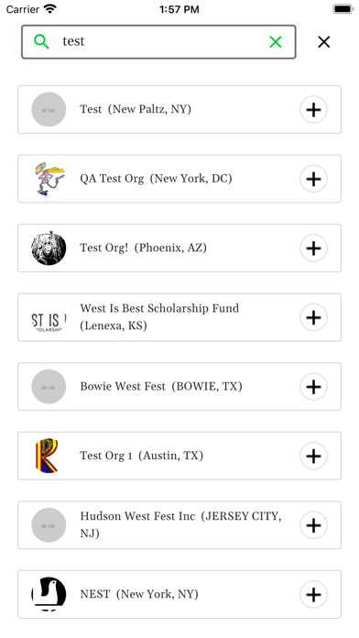Tap the Test Org! black-and-white avatar

click(x=49, y=247)
